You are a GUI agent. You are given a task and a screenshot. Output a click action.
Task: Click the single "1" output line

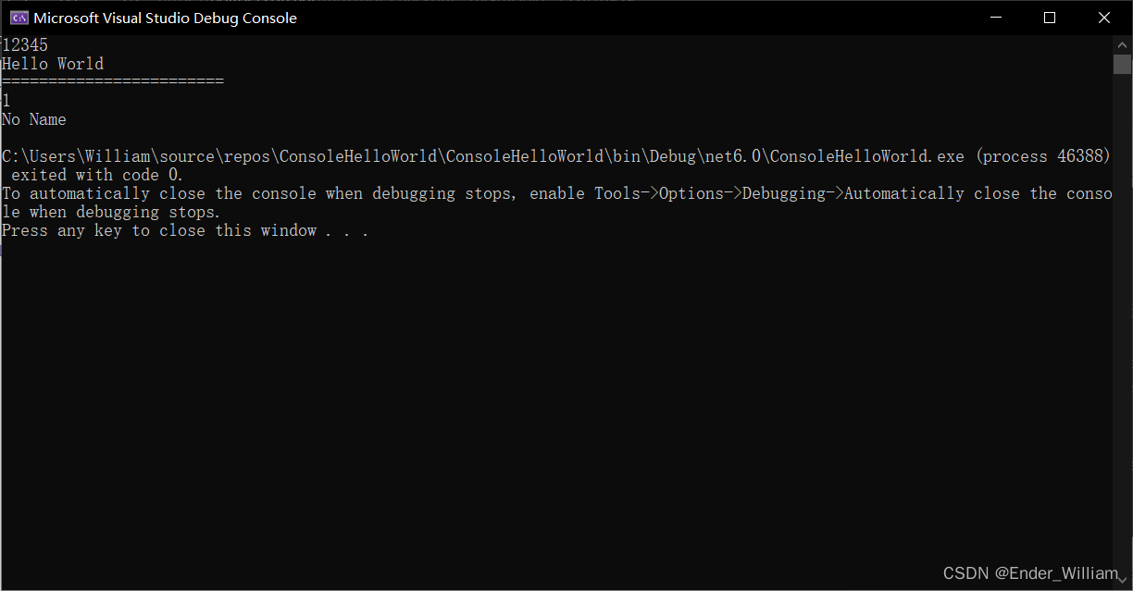coord(6,101)
